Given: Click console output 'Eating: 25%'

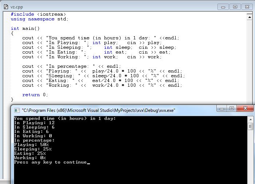Looking at the screenshot, I should 30,153.
